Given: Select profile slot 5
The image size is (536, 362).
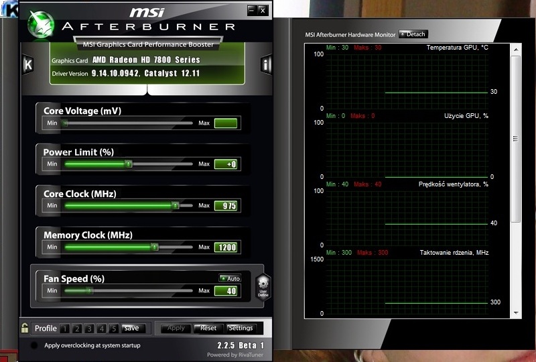Looking at the screenshot, I should click(114, 328).
